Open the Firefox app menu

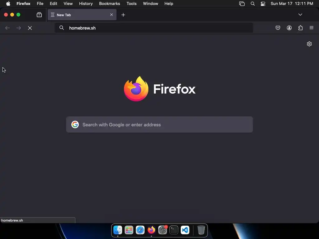(23, 4)
